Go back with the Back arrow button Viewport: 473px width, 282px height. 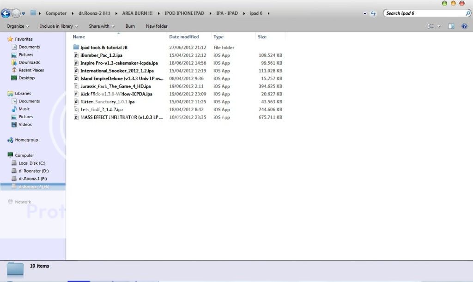click(6, 13)
